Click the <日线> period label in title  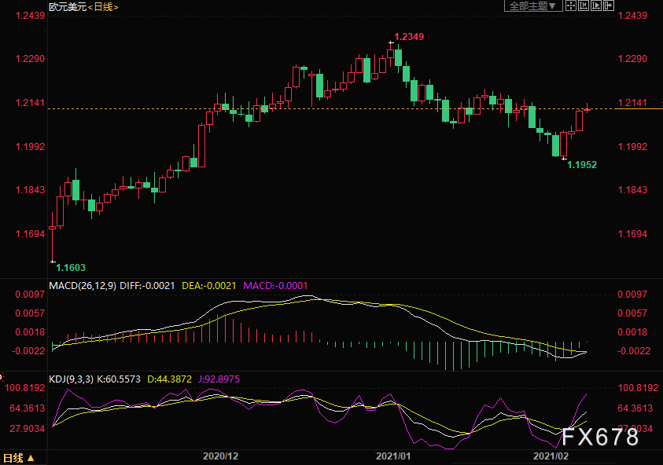pos(103,7)
